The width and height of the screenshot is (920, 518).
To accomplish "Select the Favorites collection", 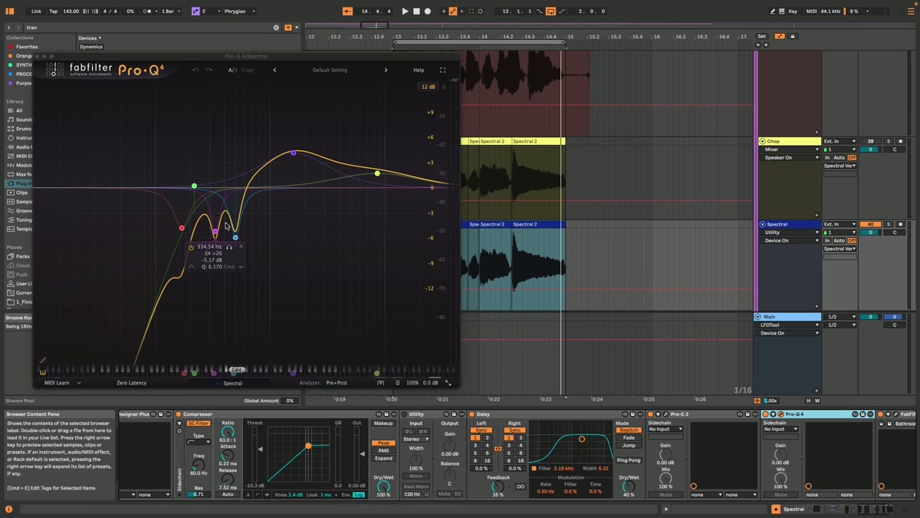I will (x=27, y=47).
